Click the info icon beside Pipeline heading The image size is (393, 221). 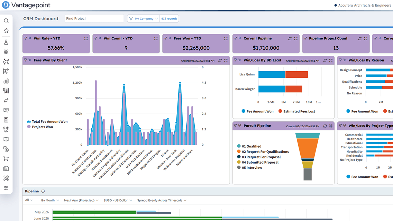[43, 191]
